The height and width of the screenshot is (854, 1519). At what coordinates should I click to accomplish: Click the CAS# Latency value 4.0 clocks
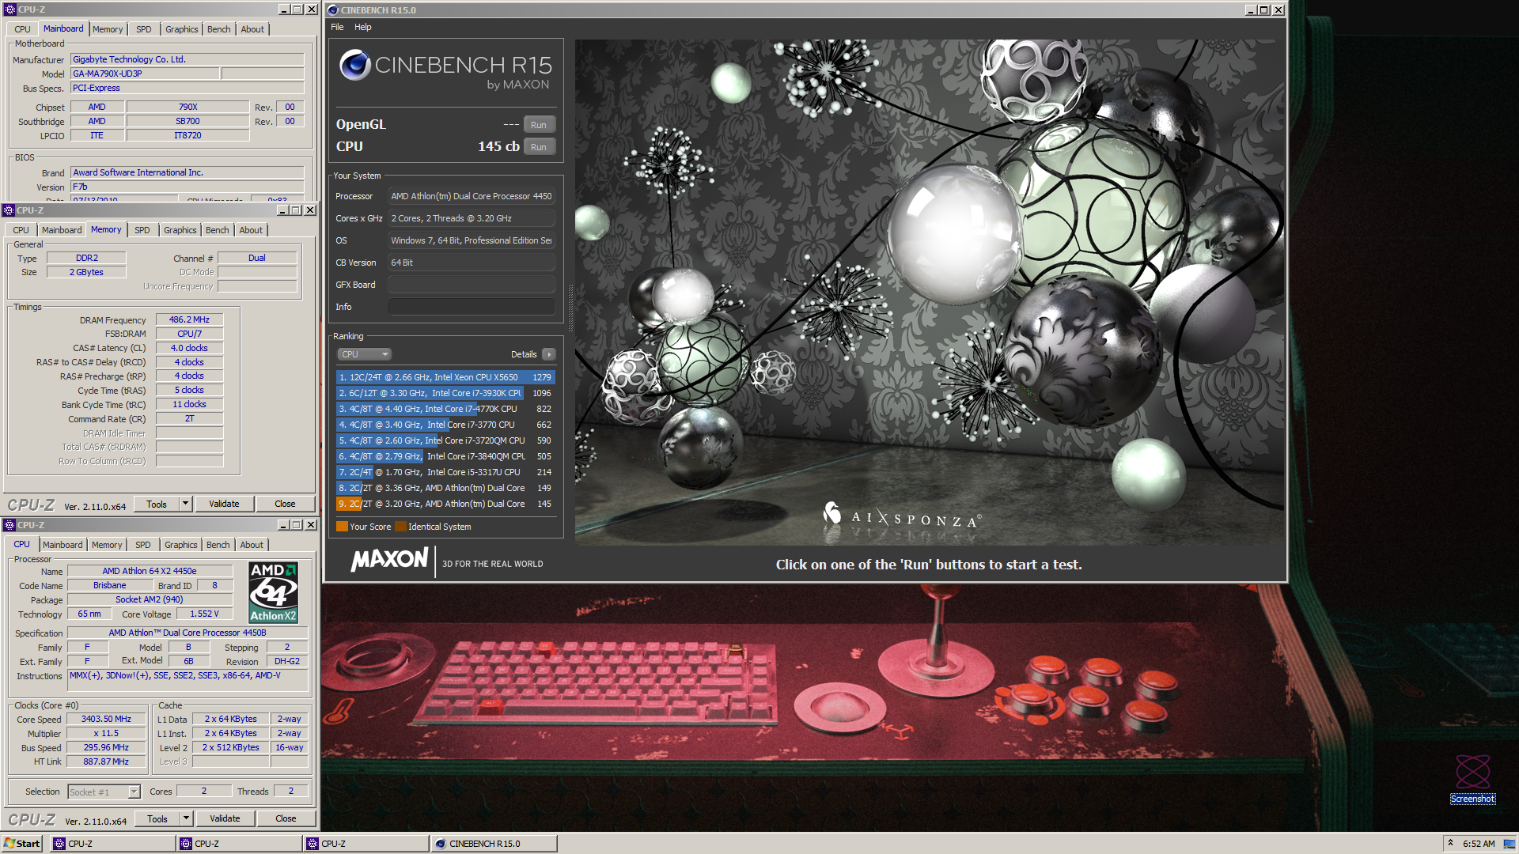(x=189, y=348)
